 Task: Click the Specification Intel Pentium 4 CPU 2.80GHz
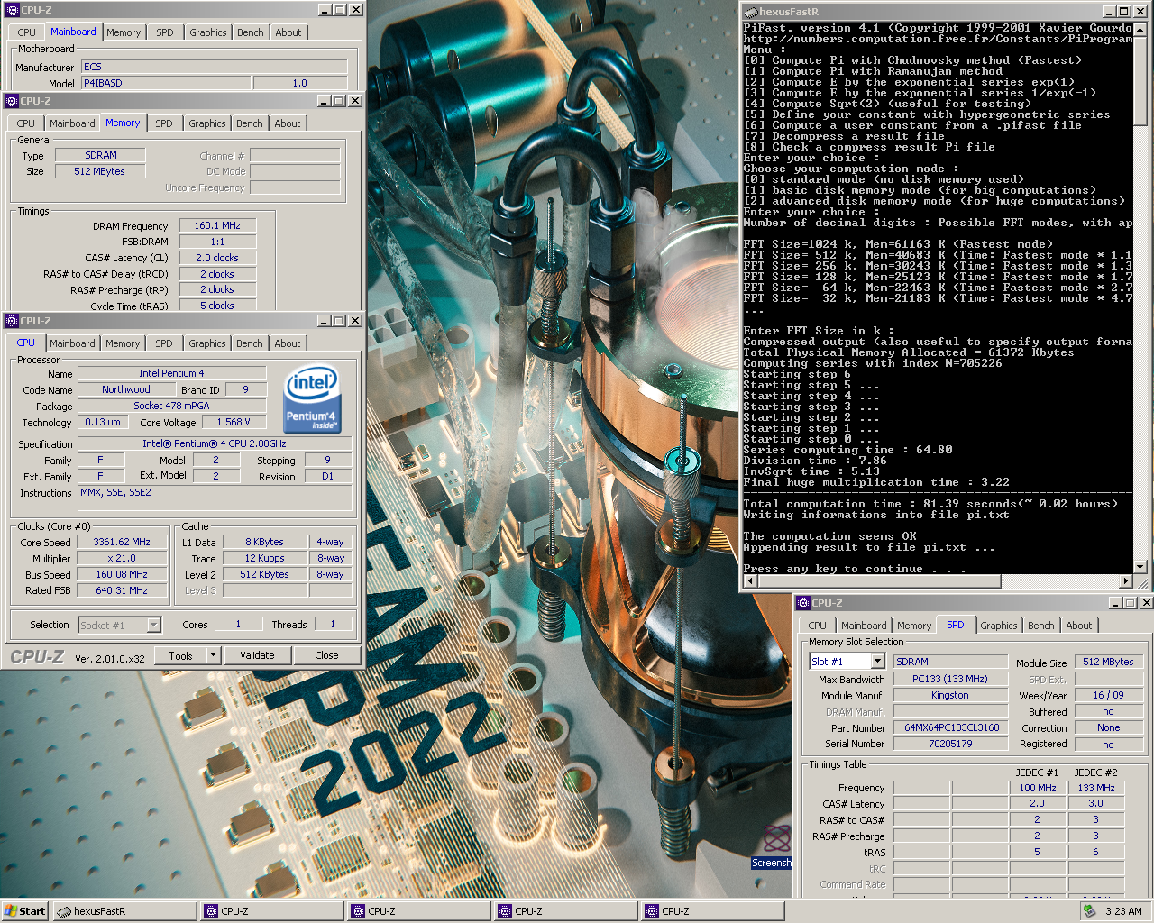(x=215, y=444)
